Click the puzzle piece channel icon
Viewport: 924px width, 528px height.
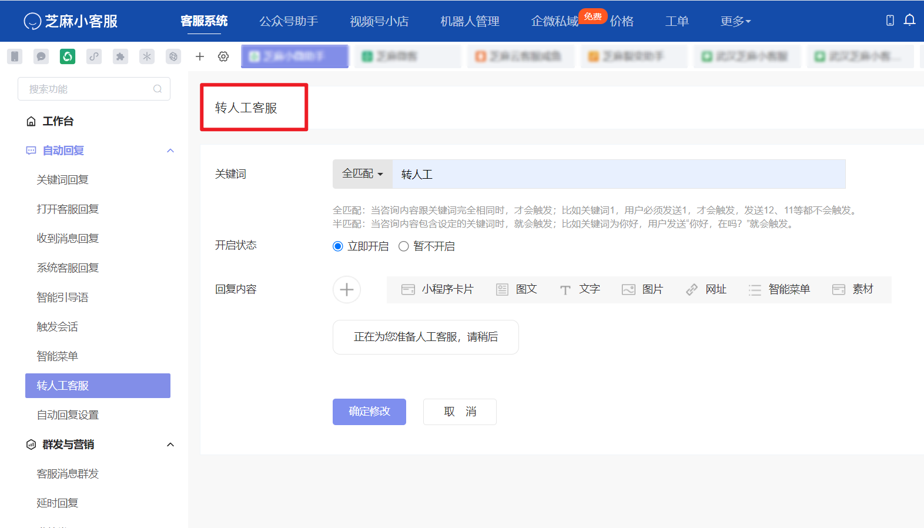[120, 56]
